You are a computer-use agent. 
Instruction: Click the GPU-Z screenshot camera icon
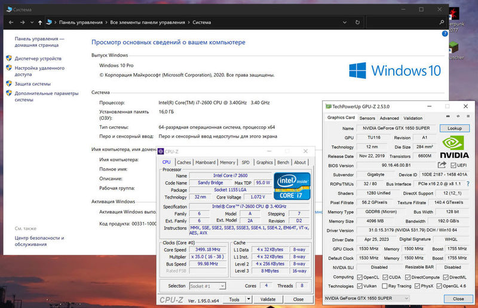coord(448,116)
